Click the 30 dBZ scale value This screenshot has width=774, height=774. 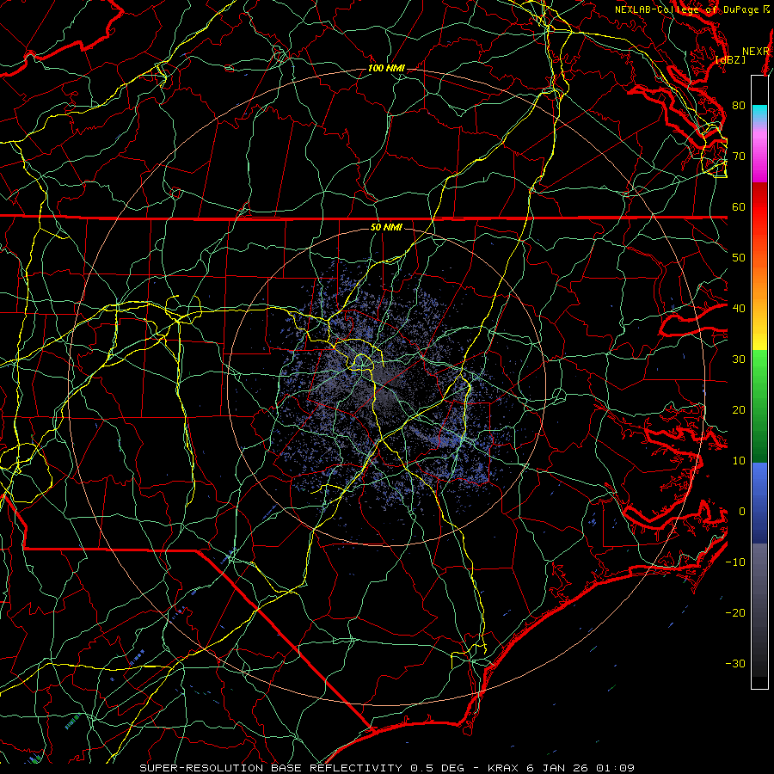pos(739,359)
